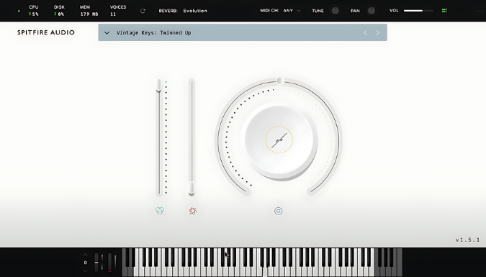Image resolution: width=486 pixels, height=277 pixels.
Task: Click the Vintage Keys: Twinned Up preset name
Action: click(154, 32)
